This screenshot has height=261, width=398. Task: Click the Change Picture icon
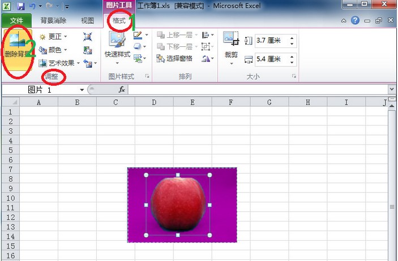point(88,50)
